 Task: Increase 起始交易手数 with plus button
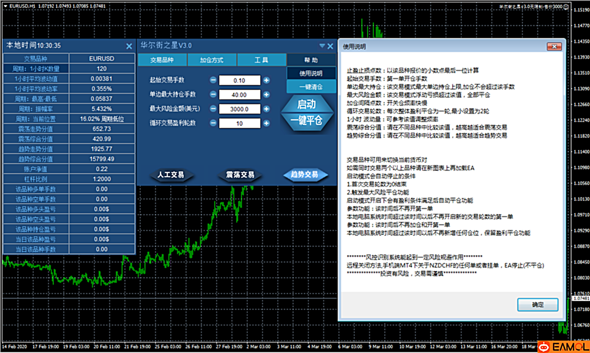click(267, 81)
